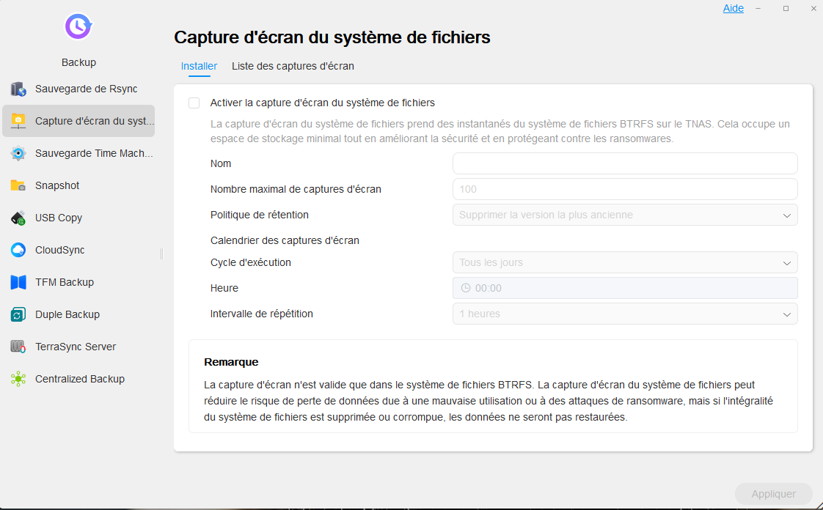Screen dimensions: 823x510
Task: Click the Appliquer button
Action: (774, 494)
